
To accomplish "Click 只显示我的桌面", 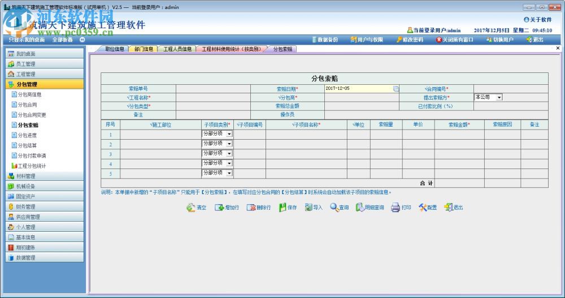I will [27, 40].
